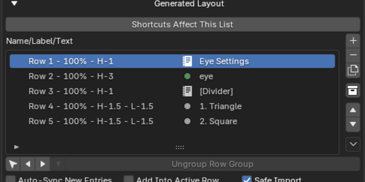Select Row 4 Triangle entry
This screenshot has width=365, height=182.
click(172, 106)
